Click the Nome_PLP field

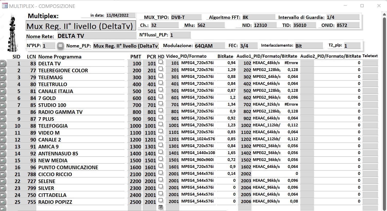click(126, 46)
